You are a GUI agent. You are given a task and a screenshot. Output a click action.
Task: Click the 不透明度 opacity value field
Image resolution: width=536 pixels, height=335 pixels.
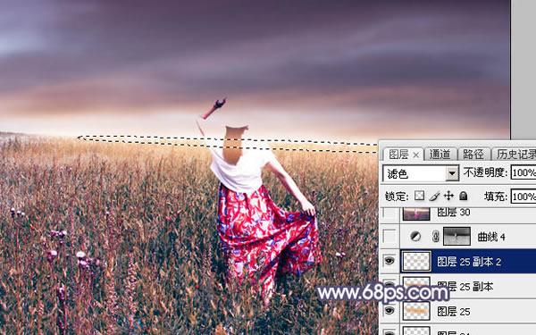click(523, 172)
